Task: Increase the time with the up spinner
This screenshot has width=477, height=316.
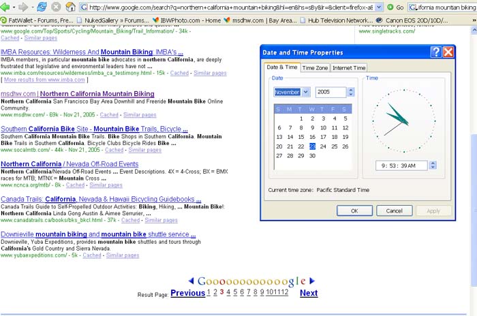Action: (x=433, y=163)
